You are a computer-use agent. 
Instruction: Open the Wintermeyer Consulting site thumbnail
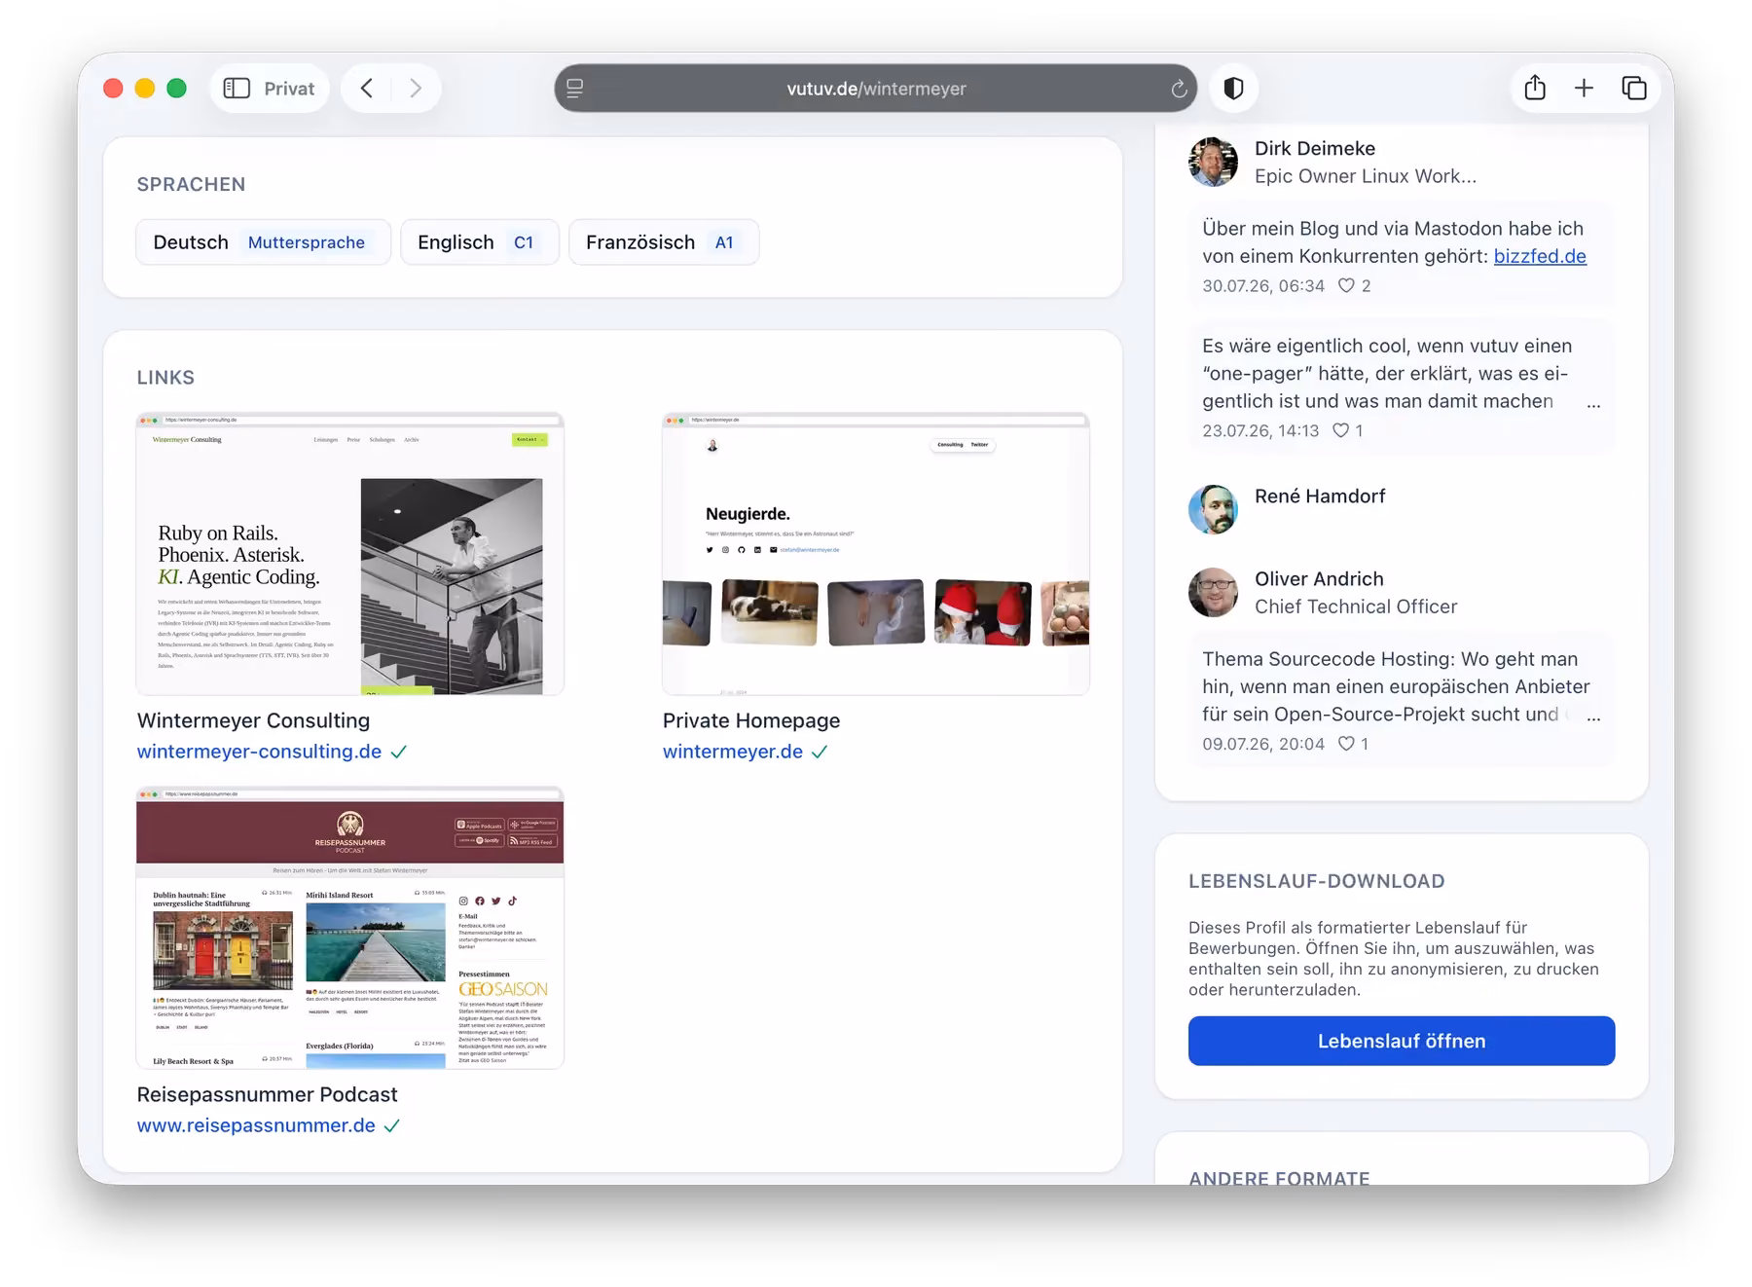click(x=350, y=554)
